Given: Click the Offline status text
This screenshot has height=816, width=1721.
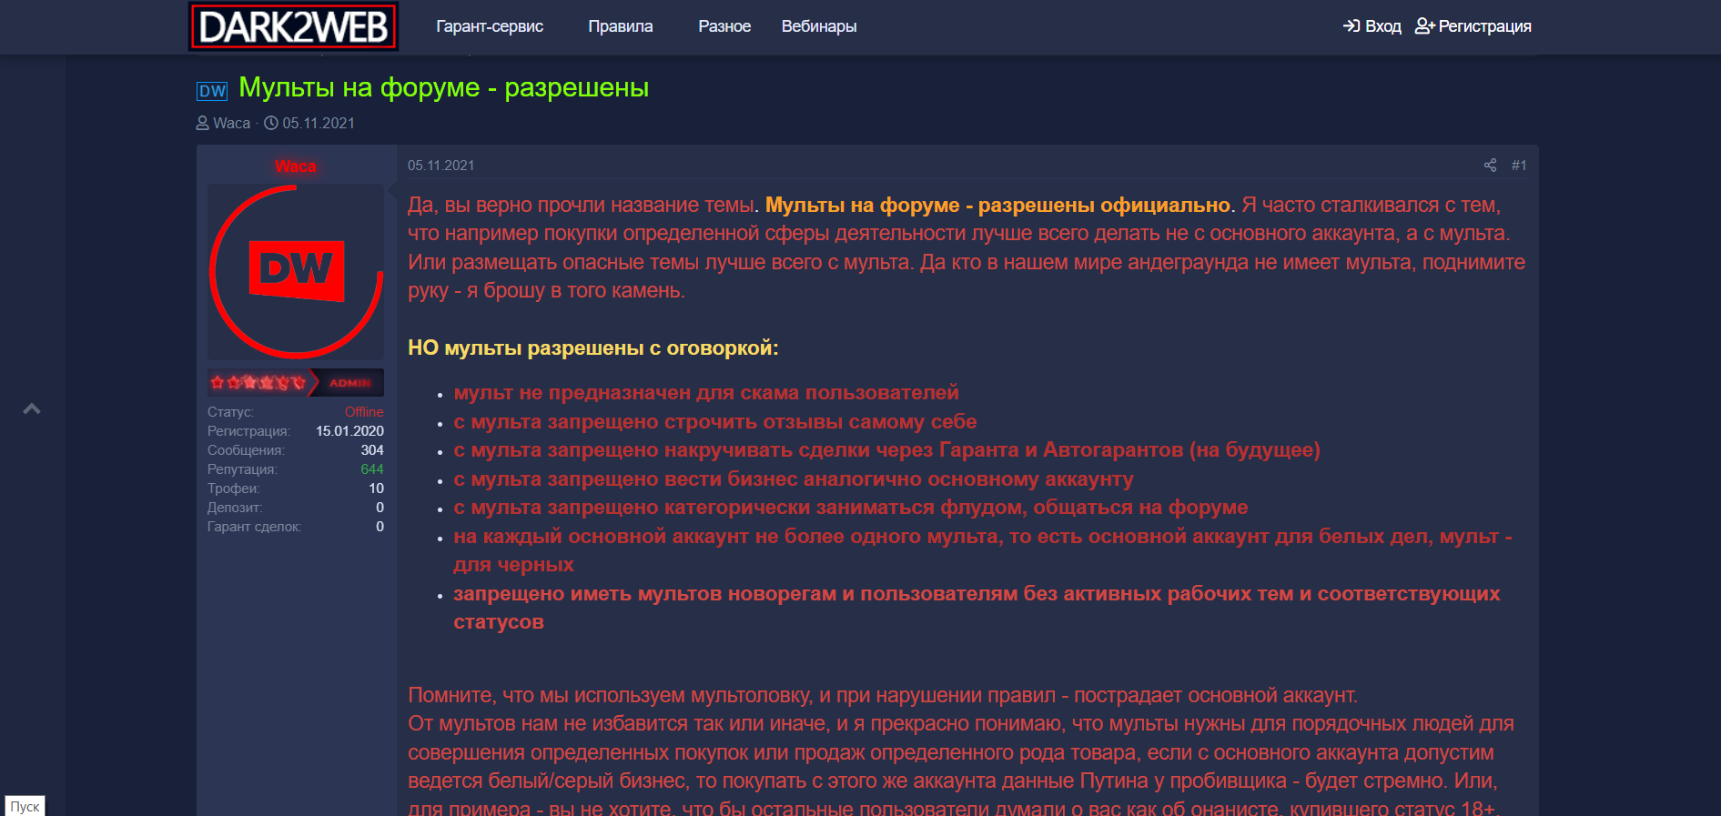Looking at the screenshot, I should [364, 412].
